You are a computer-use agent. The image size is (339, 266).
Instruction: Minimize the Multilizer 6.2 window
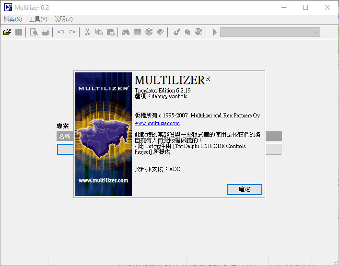[284, 7]
